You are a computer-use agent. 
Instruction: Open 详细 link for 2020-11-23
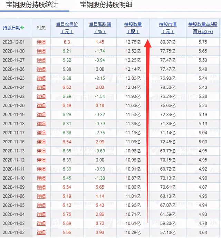click(41, 96)
